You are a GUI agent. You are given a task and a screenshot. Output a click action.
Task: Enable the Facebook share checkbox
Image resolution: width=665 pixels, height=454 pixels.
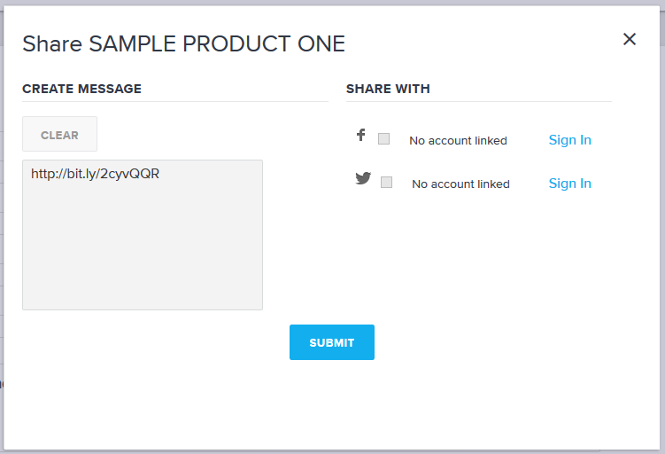383,138
